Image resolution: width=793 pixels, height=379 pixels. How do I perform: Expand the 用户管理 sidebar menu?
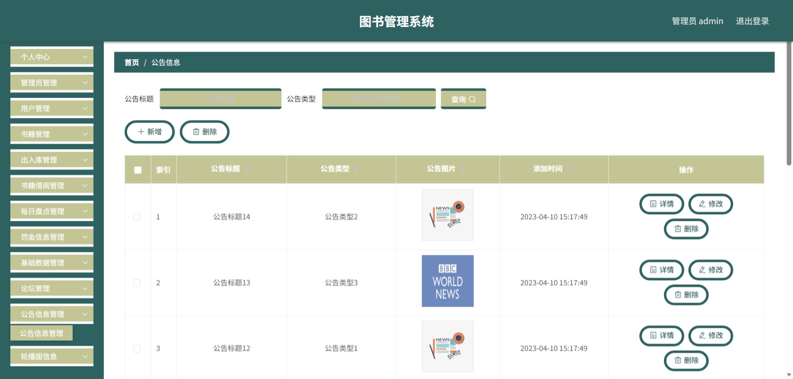52,108
